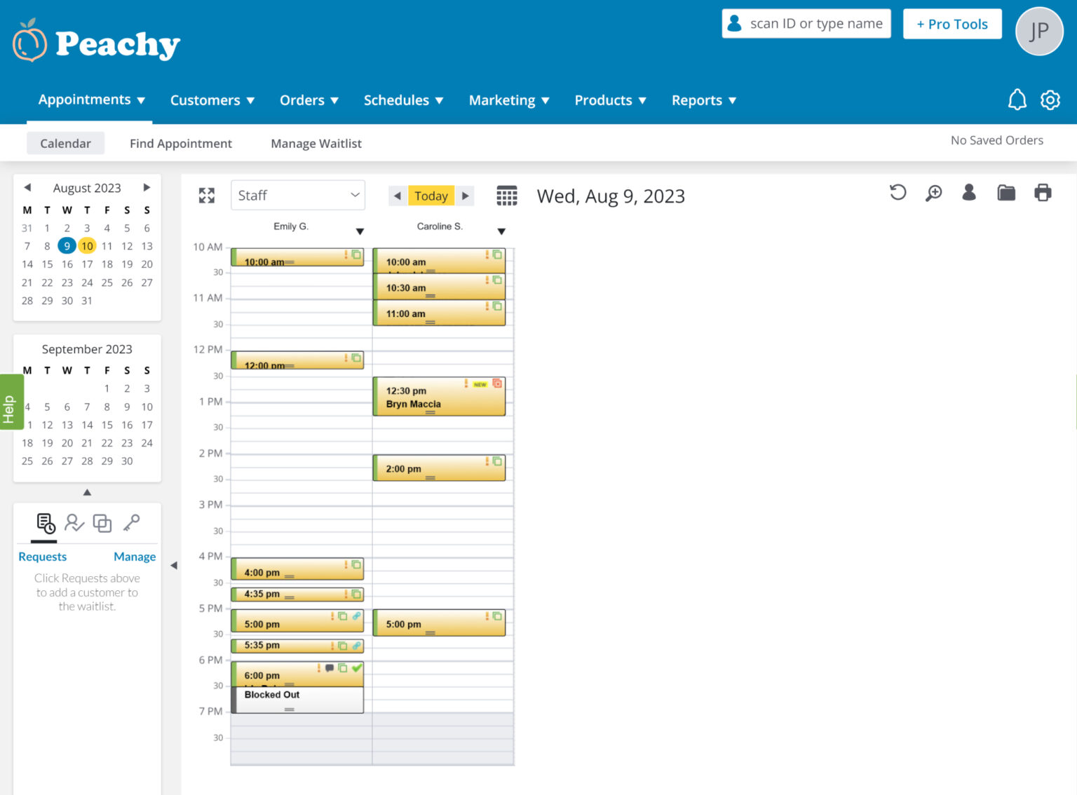Switch to the key icon panel
This screenshot has height=795, width=1077.
point(131,523)
